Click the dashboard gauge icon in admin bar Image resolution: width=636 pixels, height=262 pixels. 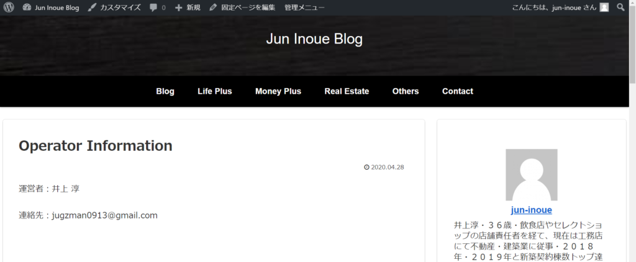point(27,7)
